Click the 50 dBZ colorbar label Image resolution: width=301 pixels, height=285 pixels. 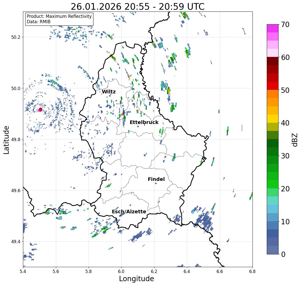285,90
